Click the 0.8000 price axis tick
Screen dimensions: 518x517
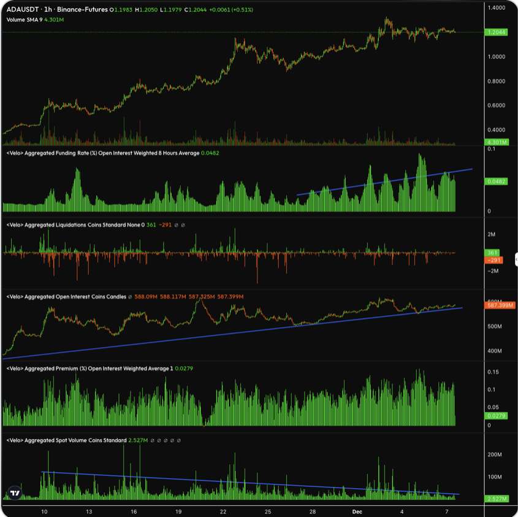[x=496, y=82]
